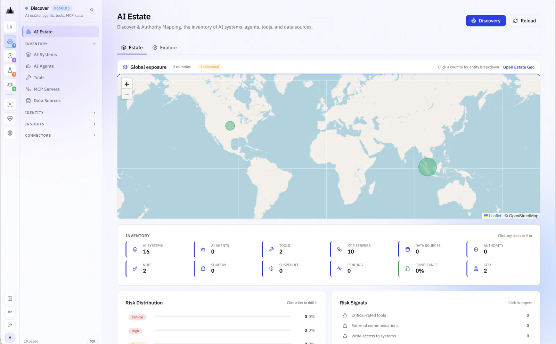Click the logo at top left

pos(10,10)
